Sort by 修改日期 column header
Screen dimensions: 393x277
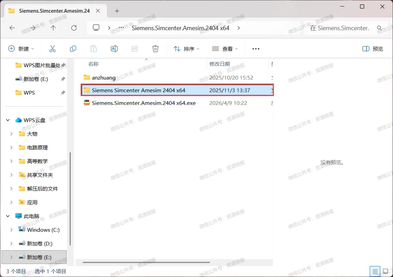point(219,64)
